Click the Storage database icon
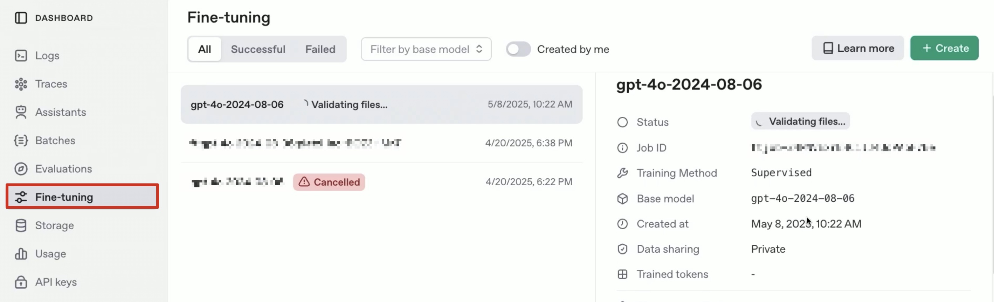 pos(21,225)
